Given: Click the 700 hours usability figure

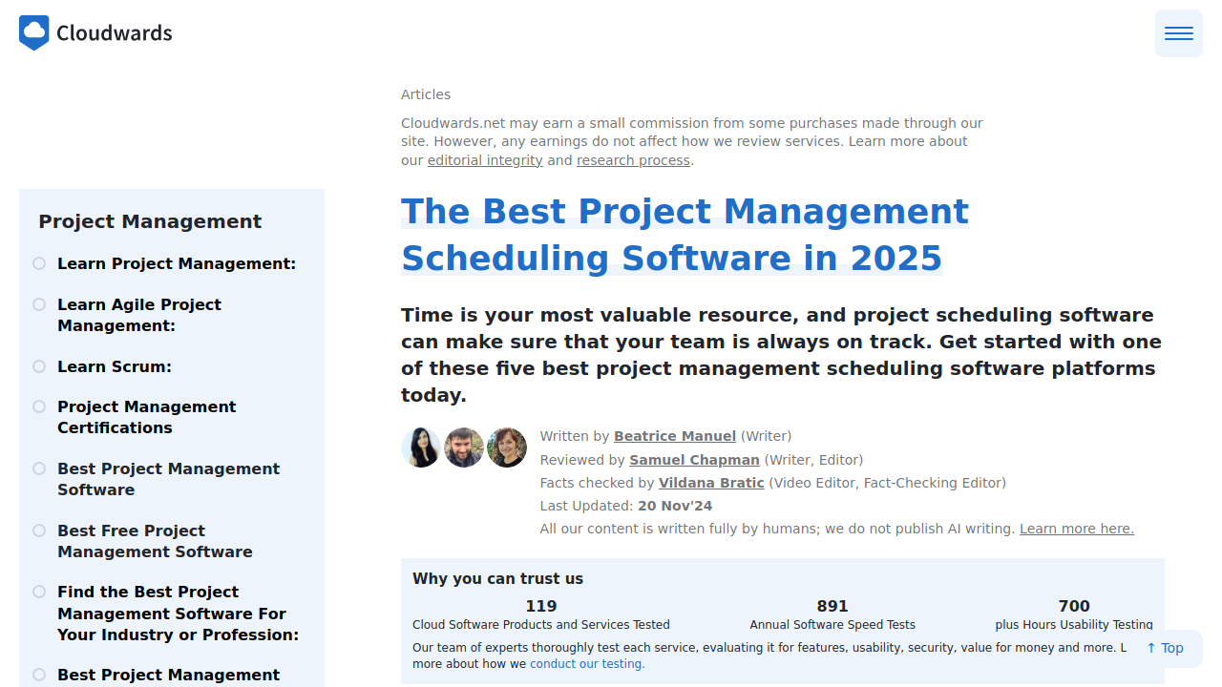Looking at the screenshot, I should tap(1074, 606).
